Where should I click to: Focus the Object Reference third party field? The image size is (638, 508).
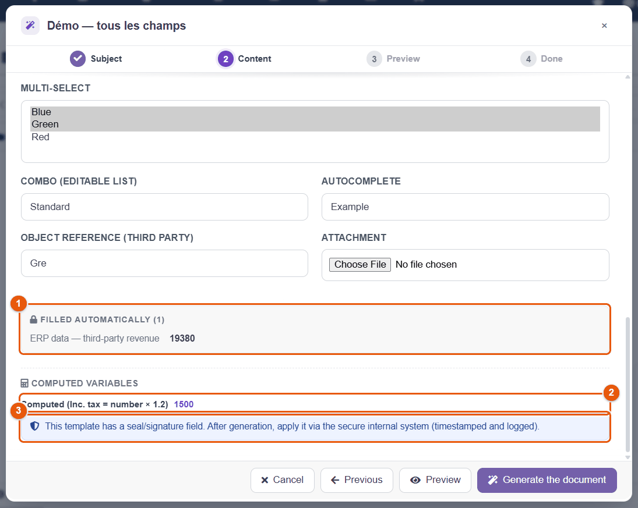coord(164,264)
